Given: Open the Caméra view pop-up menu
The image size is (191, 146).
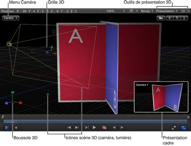Looking at the screenshot, I should (10, 18).
